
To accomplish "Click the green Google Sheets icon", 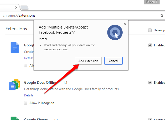I will point(15,118).
